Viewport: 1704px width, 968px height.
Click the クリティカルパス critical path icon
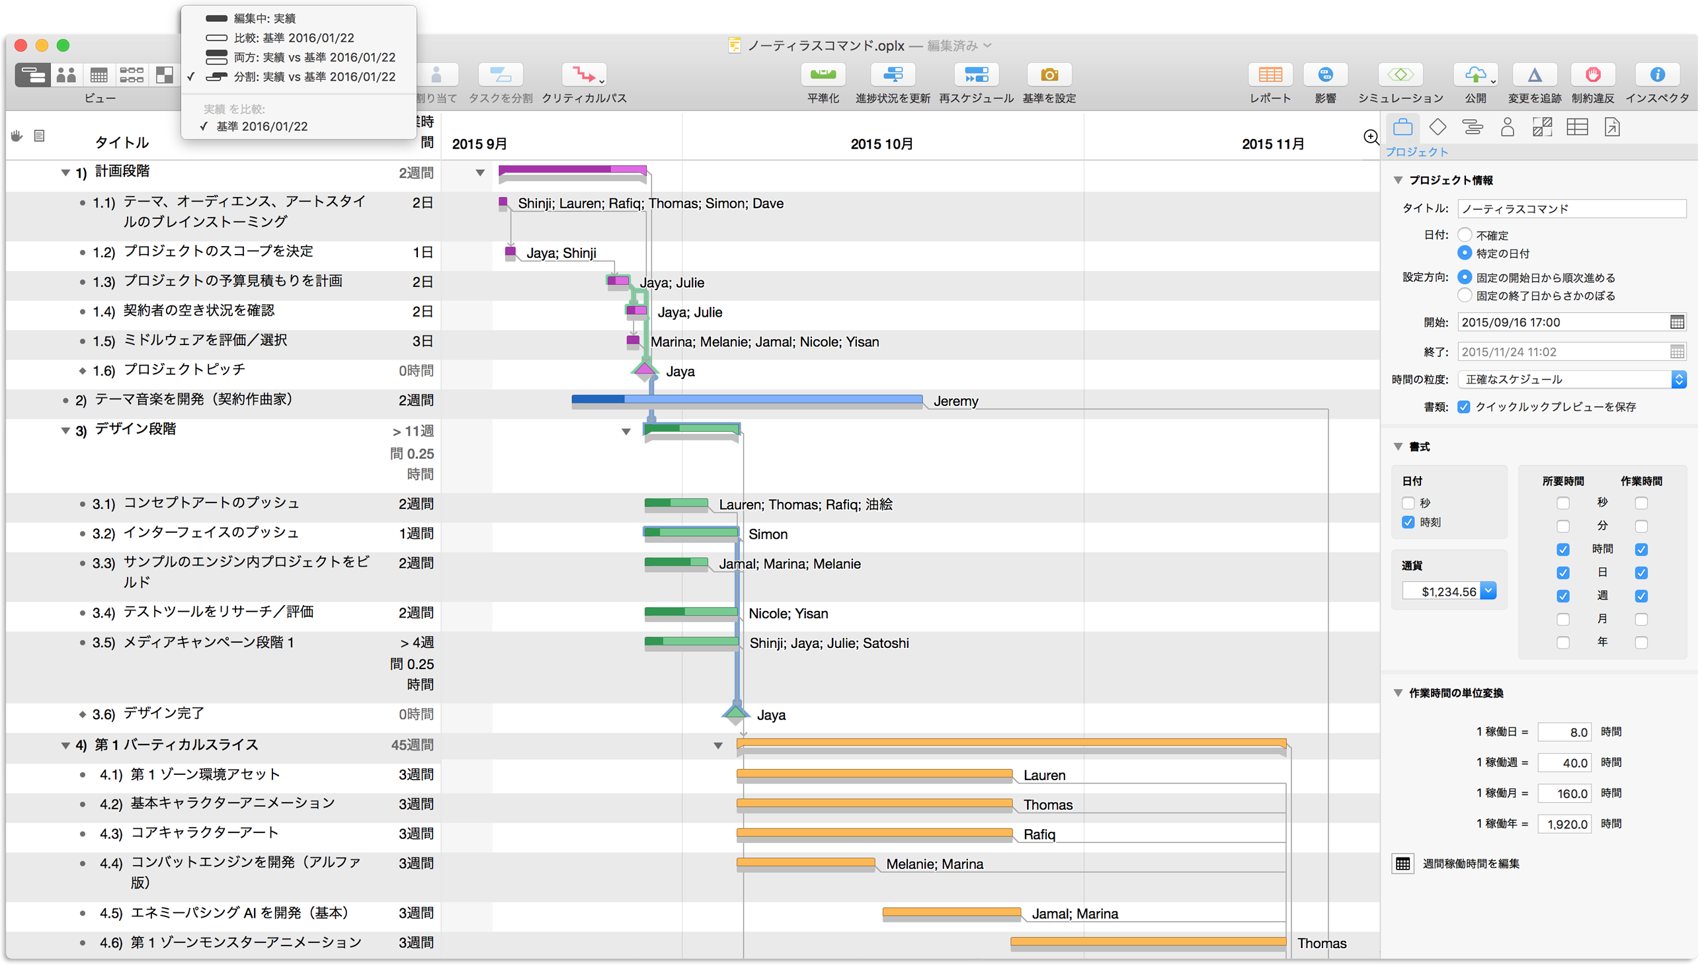coord(584,75)
